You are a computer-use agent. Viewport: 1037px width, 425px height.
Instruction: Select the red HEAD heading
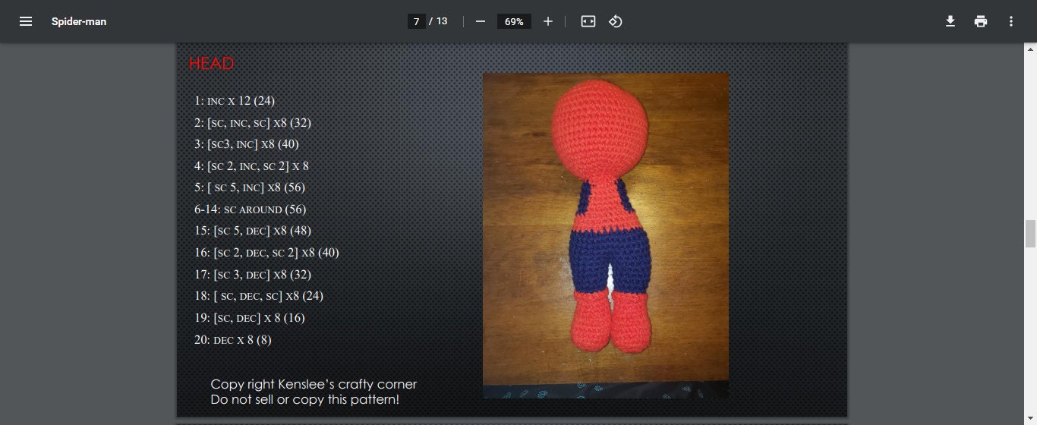(211, 64)
